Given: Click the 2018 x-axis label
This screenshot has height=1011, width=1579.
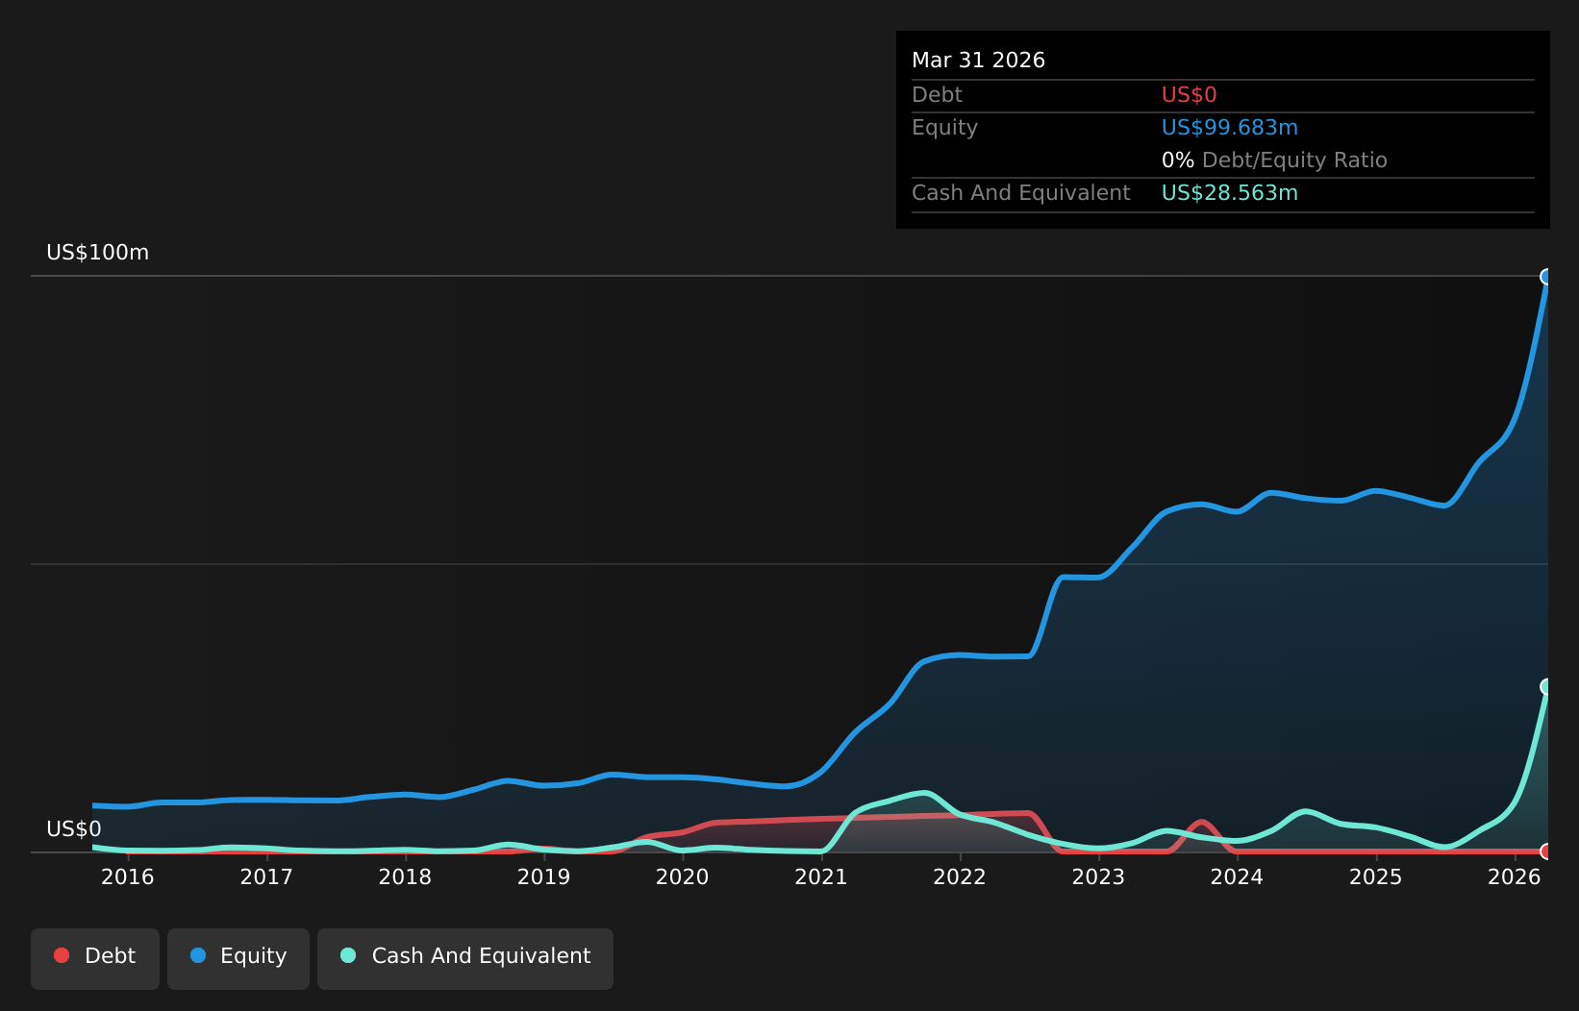Looking at the screenshot, I should pos(405,876).
